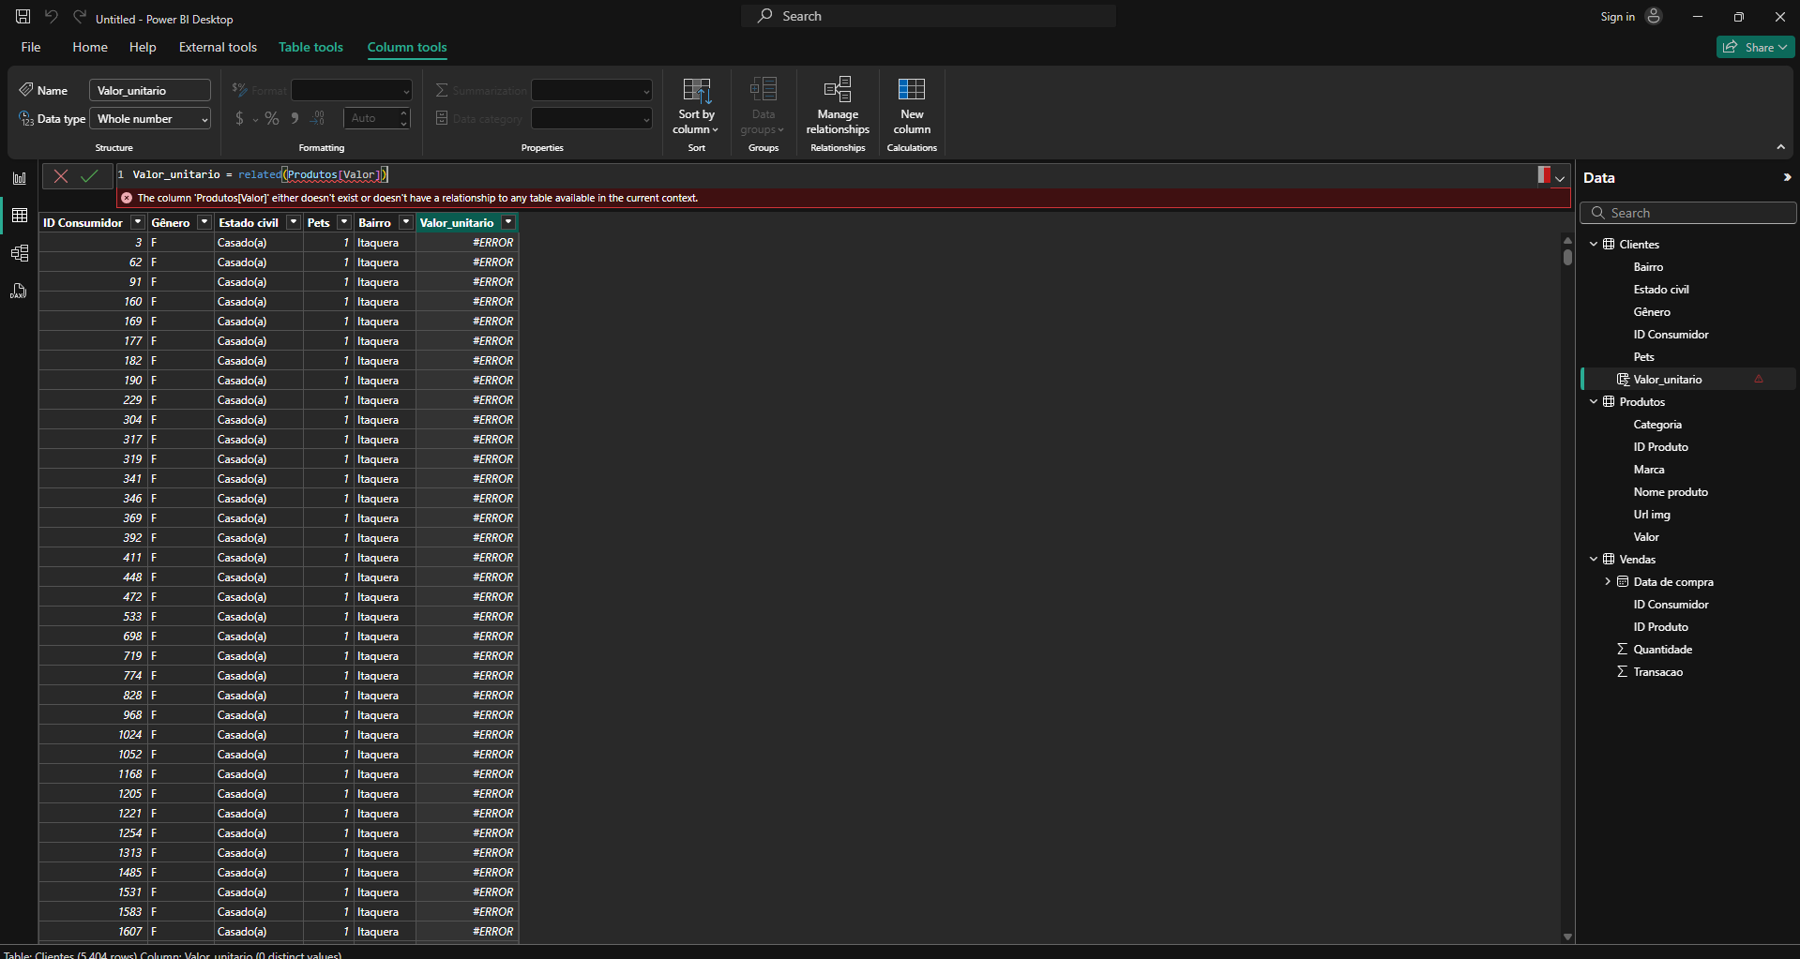The image size is (1800, 959).
Task: Apply currency format dollar icon
Action: pyautogui.click(x=239, y=118)
